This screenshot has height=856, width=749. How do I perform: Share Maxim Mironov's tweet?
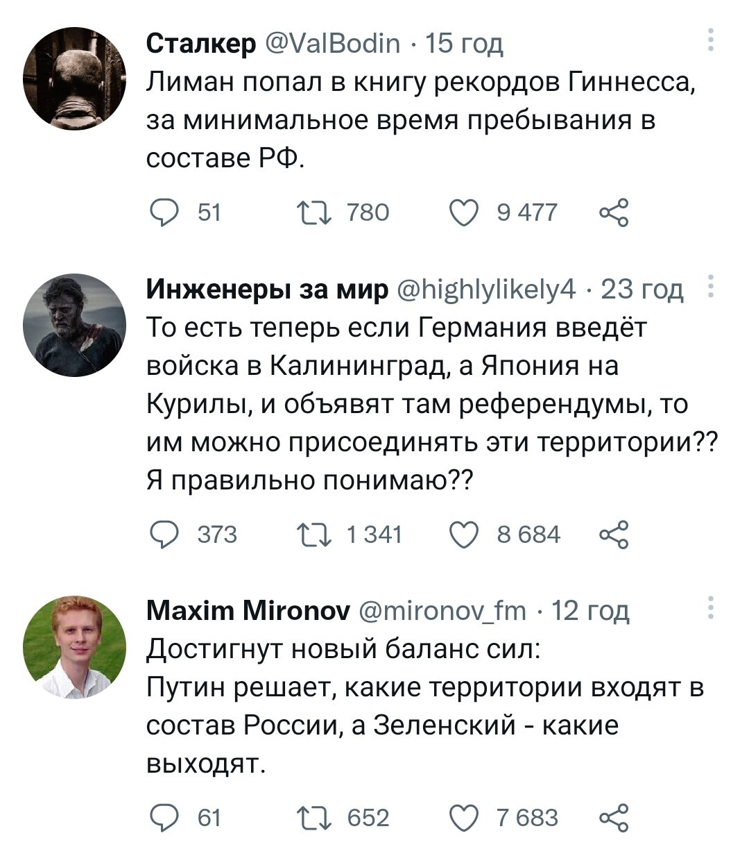pos(614,817)
